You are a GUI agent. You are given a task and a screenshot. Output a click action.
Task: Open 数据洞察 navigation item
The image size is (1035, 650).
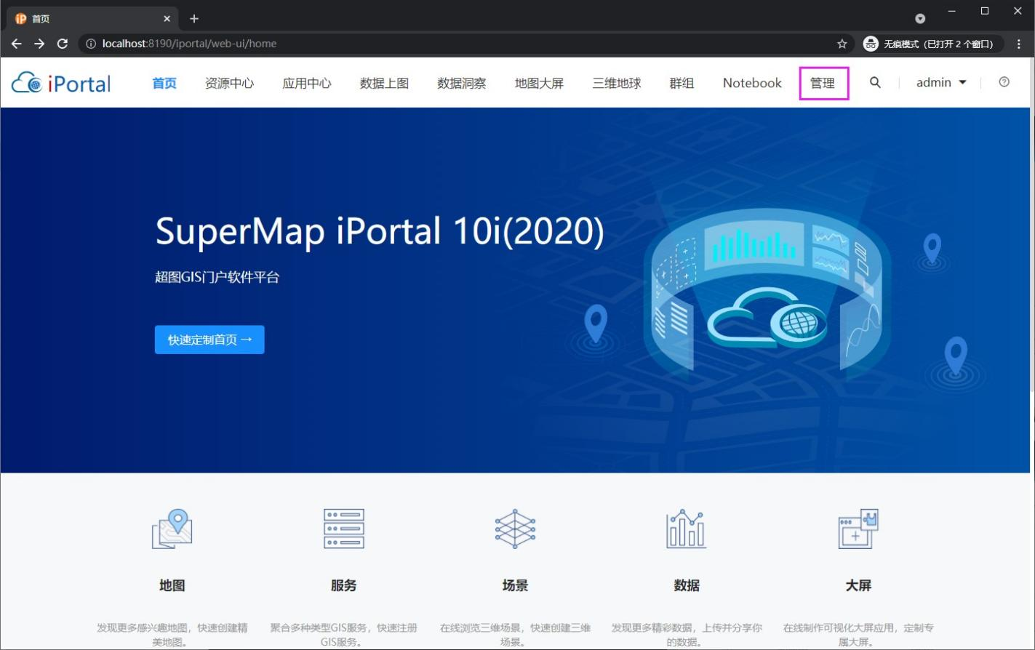pyautogui.click(x=462, y=83)
